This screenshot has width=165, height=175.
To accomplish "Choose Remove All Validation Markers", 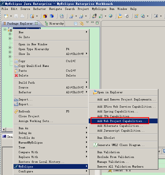I will [123, 167].
